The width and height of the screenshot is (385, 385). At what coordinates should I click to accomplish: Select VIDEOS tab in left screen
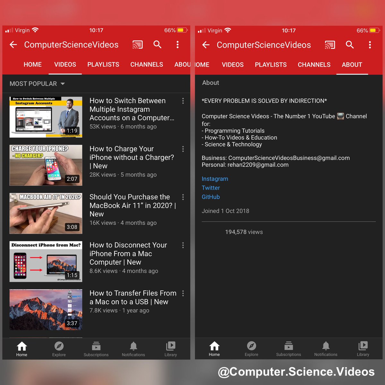pos(65,64)
